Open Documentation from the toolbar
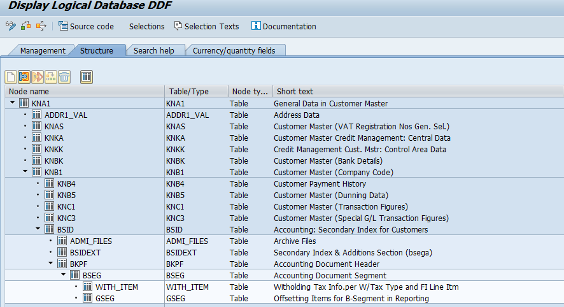This screenshot has width=564, height=307. (x=284, y=26)
